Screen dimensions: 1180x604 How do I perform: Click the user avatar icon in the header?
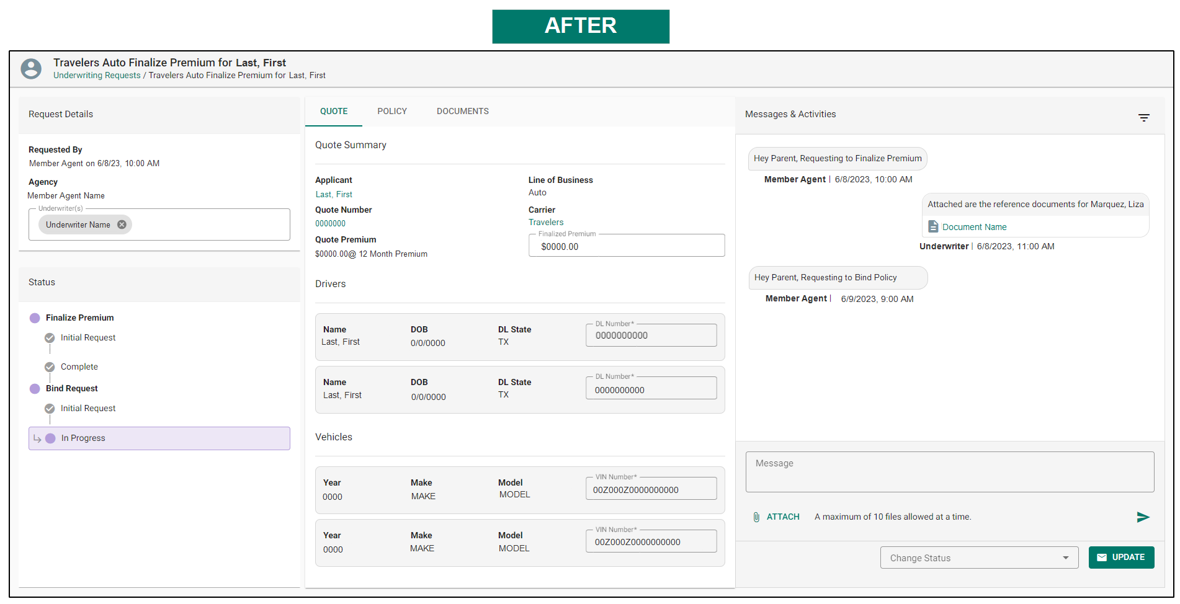point(30,68)
